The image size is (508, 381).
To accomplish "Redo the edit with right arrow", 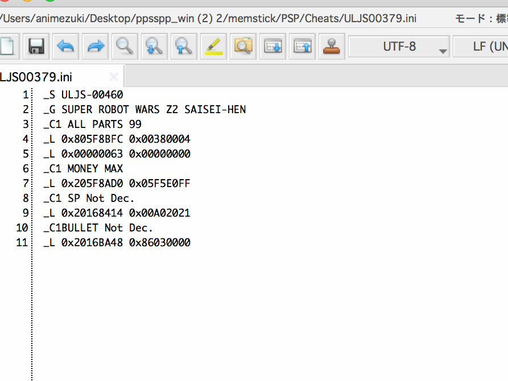I will [96, 47].
